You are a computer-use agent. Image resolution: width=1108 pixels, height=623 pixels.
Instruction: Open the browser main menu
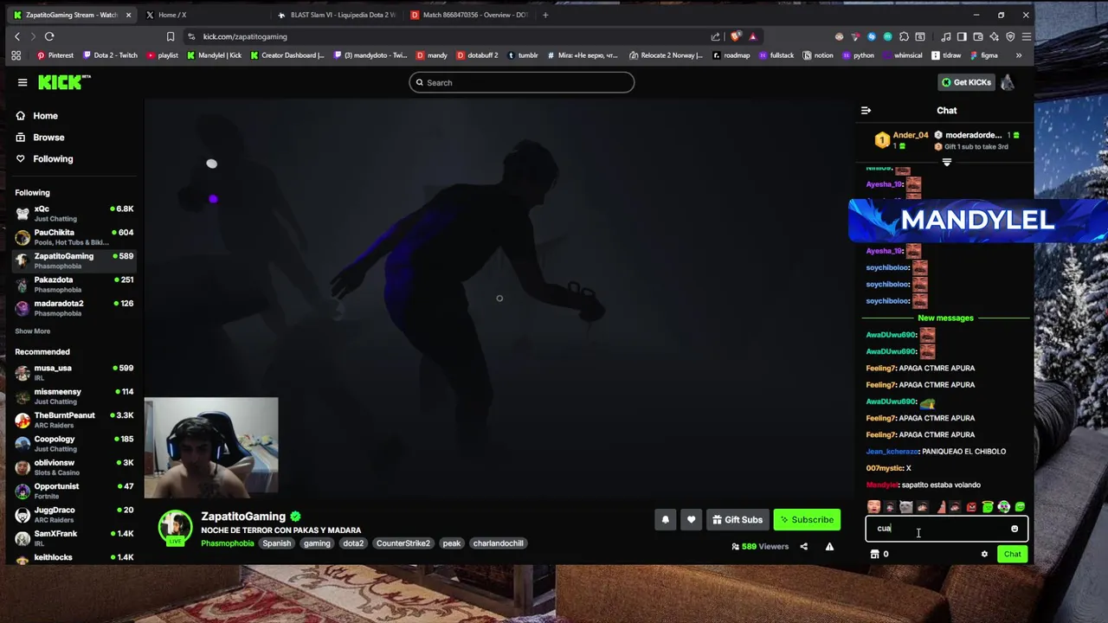tap(1026, 36)
